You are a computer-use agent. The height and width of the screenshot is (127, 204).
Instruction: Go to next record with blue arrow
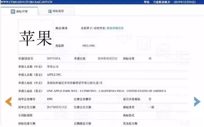197,101
